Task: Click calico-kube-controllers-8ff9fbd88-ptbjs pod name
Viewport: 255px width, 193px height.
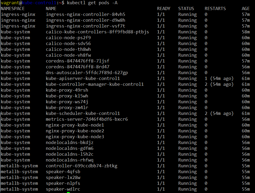Action: [x=97, y=32]
